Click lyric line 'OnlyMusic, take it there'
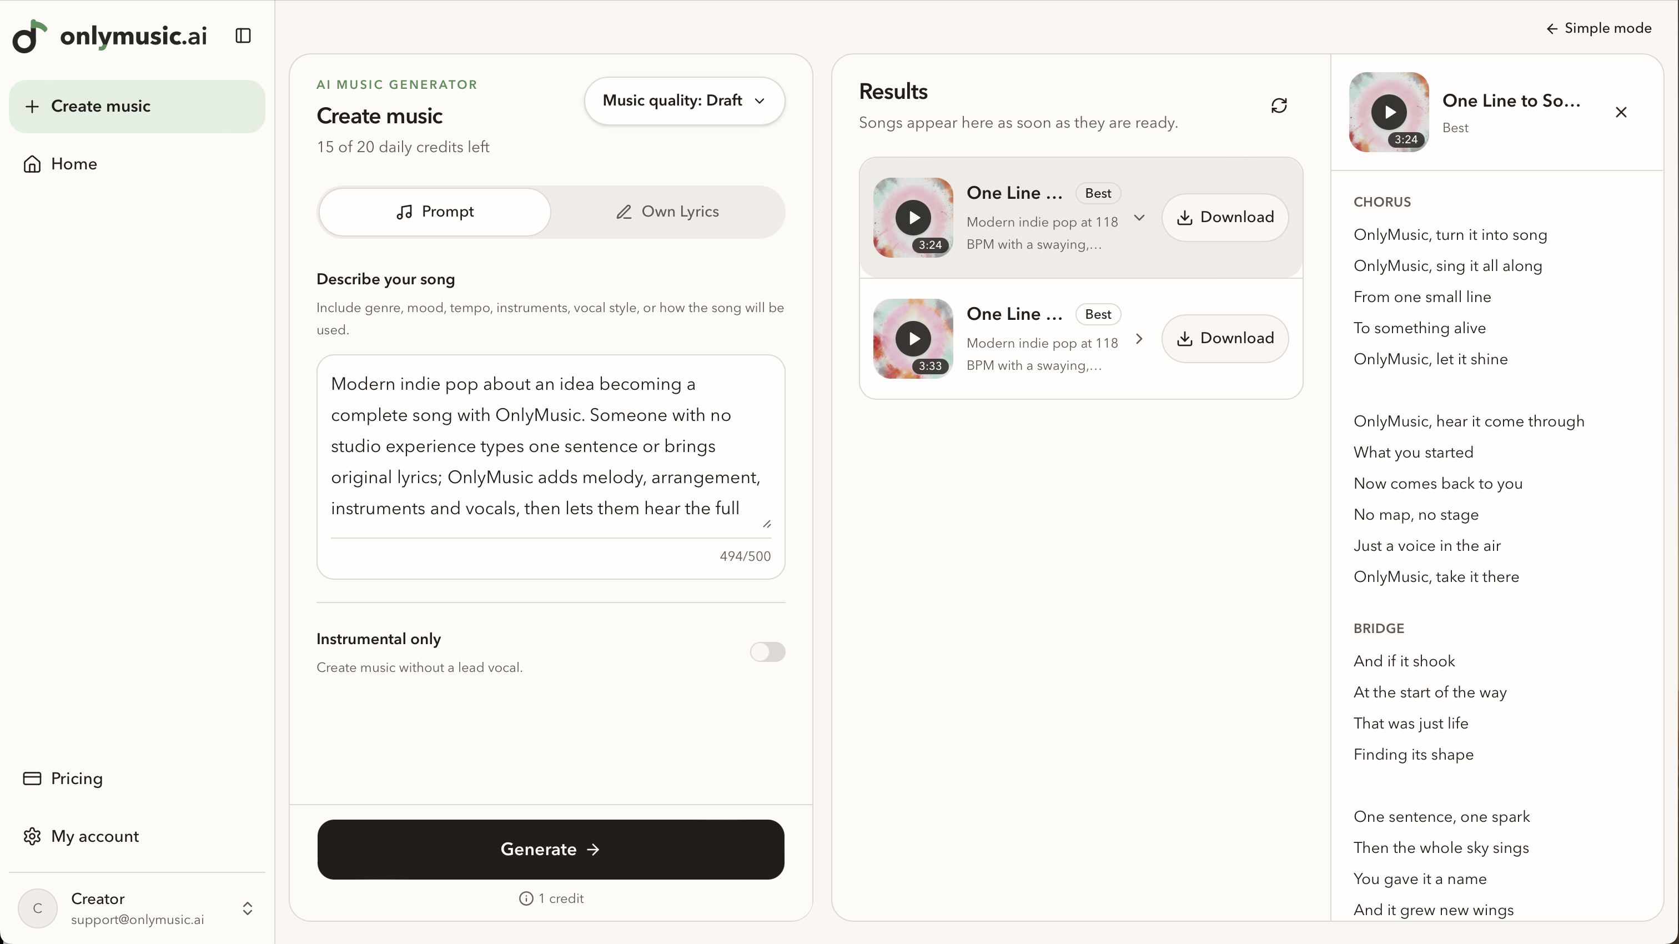 click(1436, 576)
